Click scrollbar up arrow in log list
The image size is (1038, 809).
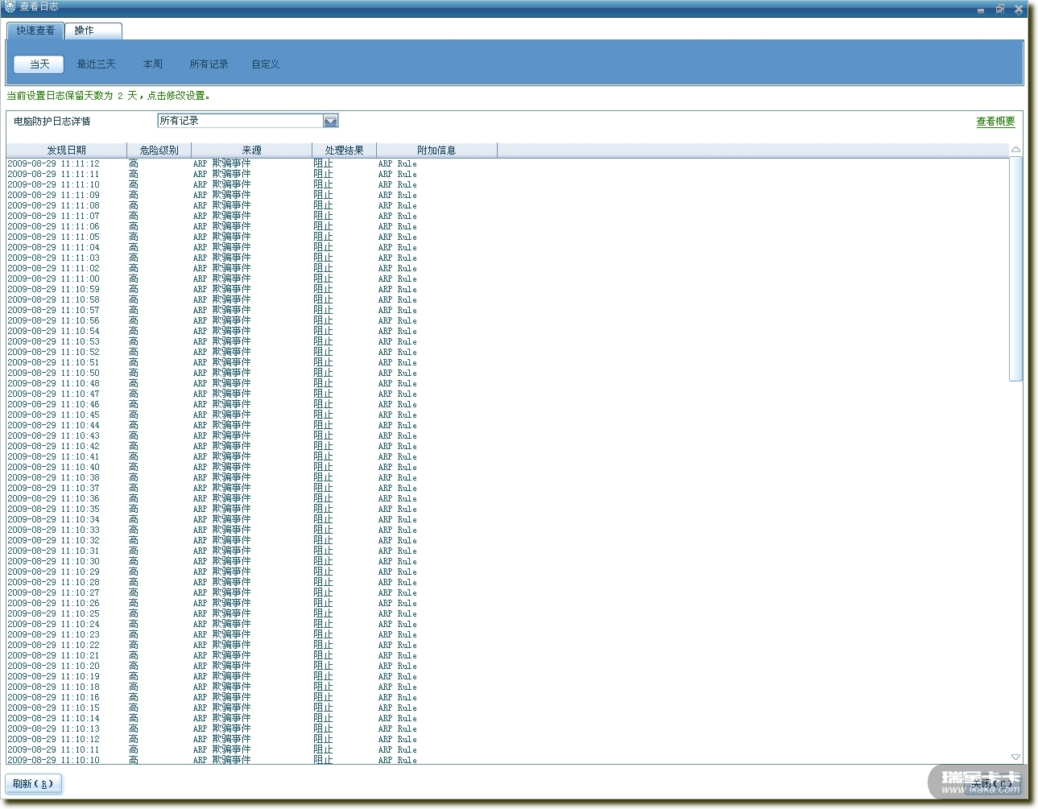point(1015,150)
